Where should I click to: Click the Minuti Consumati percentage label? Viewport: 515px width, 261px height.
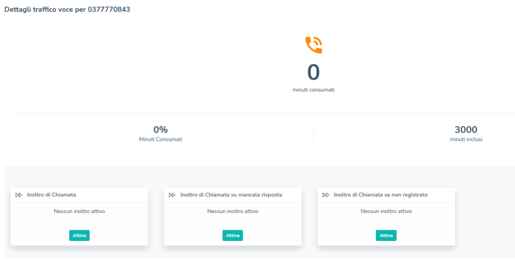[160, 139]
